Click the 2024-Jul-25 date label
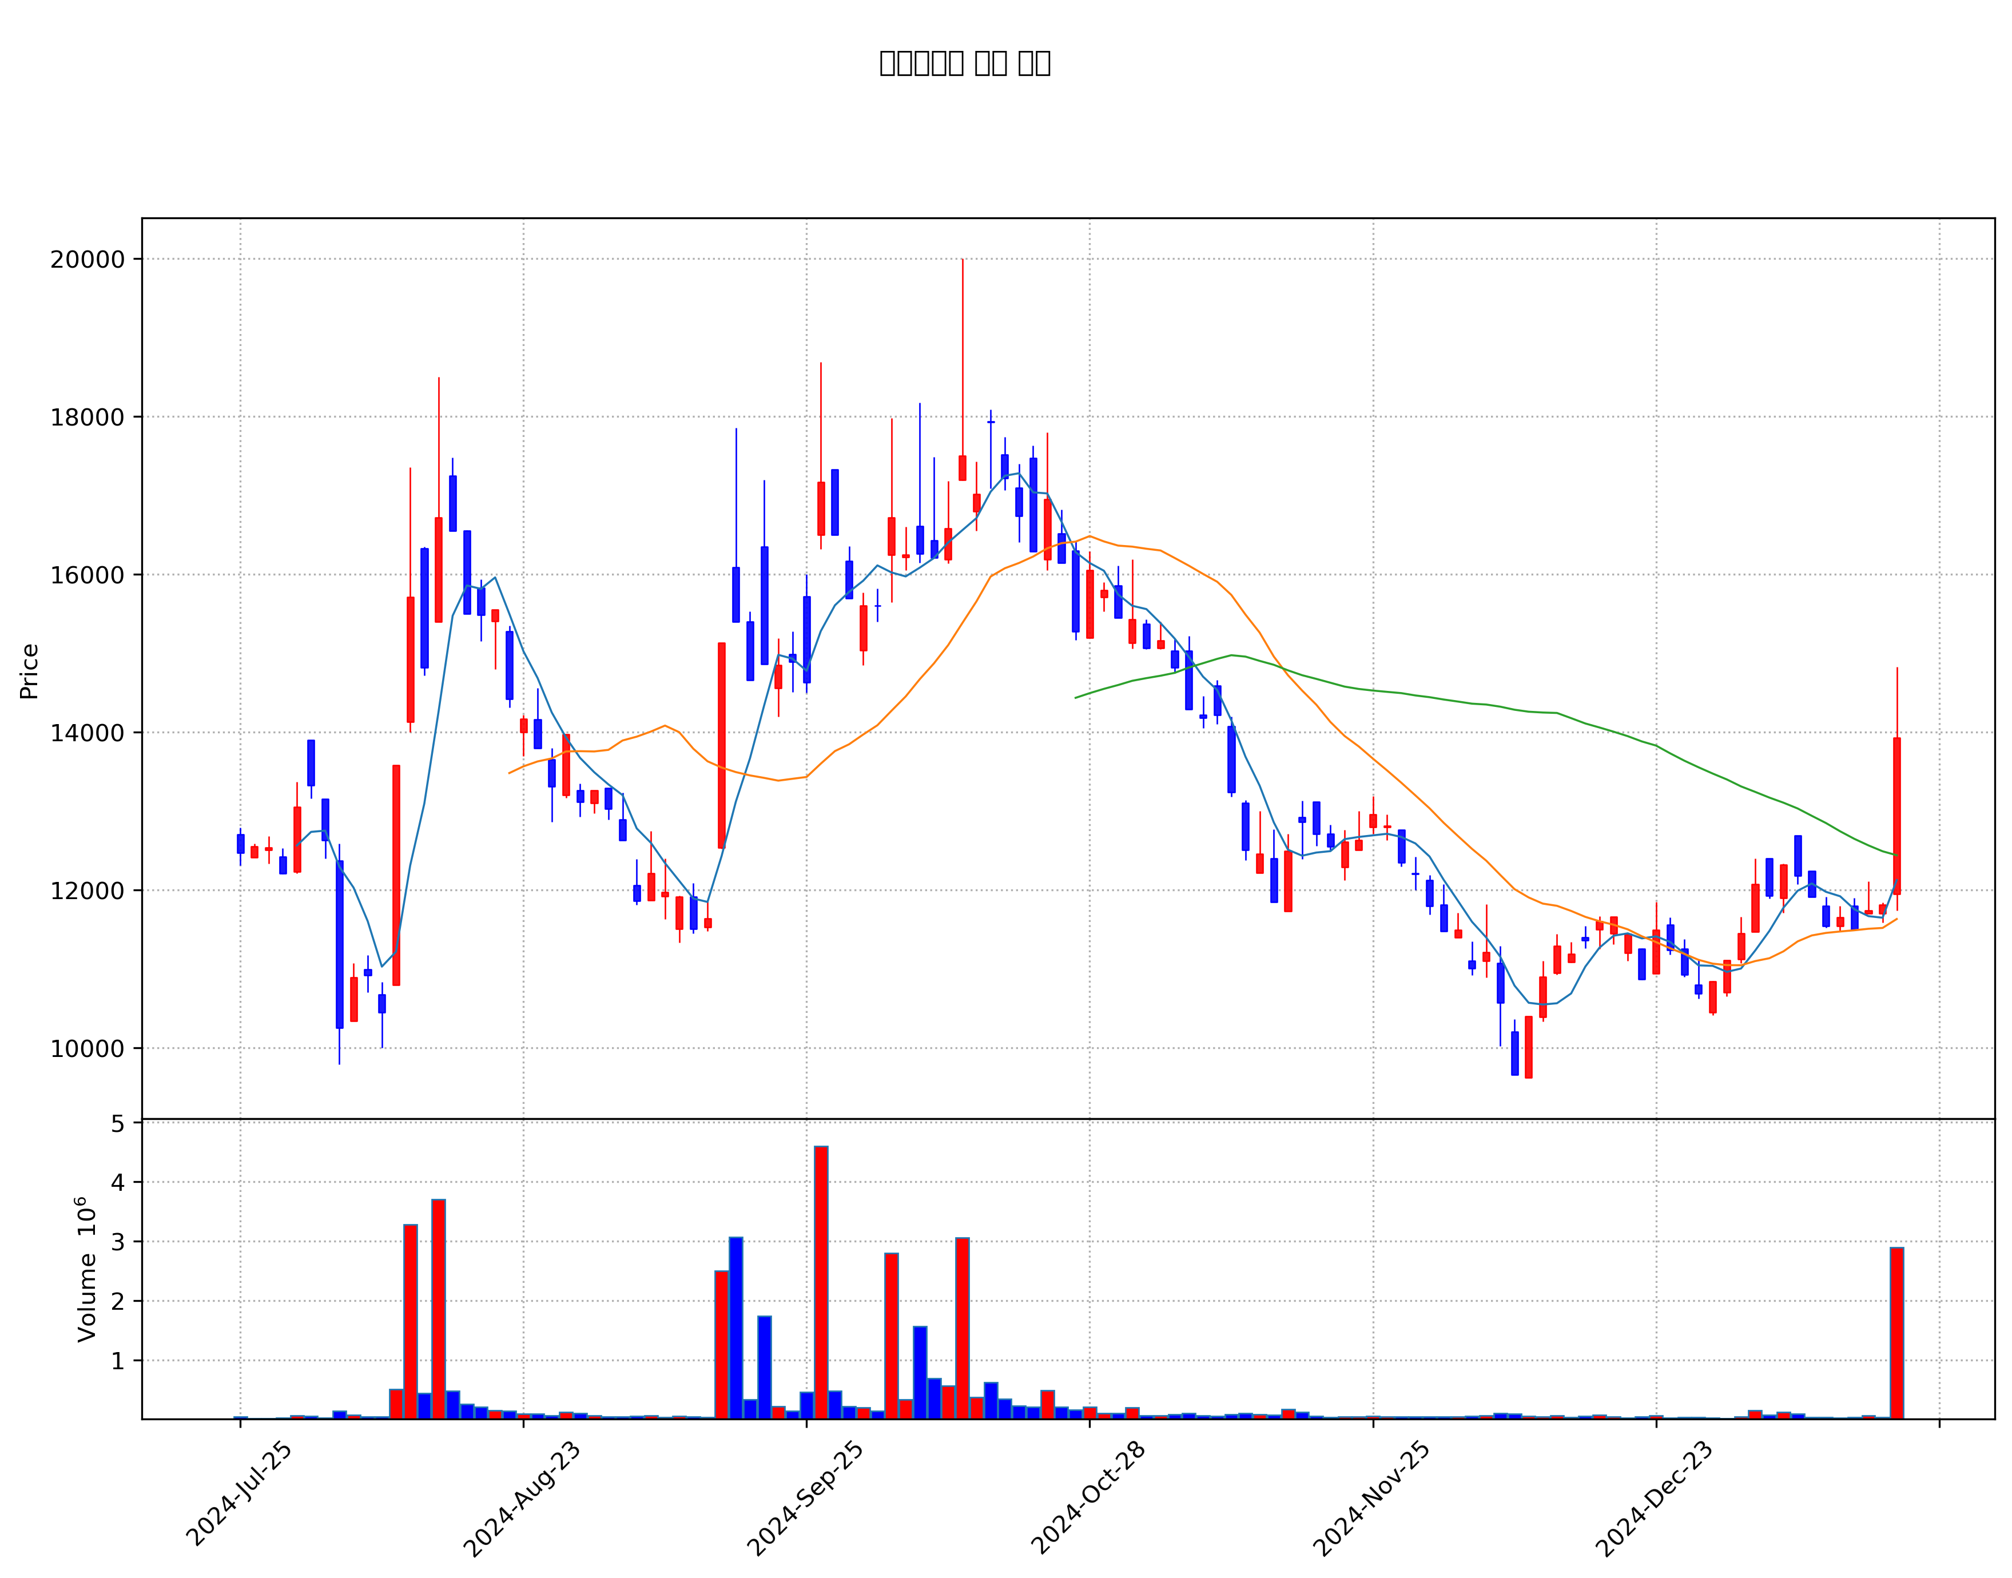 click(239, 1494)
